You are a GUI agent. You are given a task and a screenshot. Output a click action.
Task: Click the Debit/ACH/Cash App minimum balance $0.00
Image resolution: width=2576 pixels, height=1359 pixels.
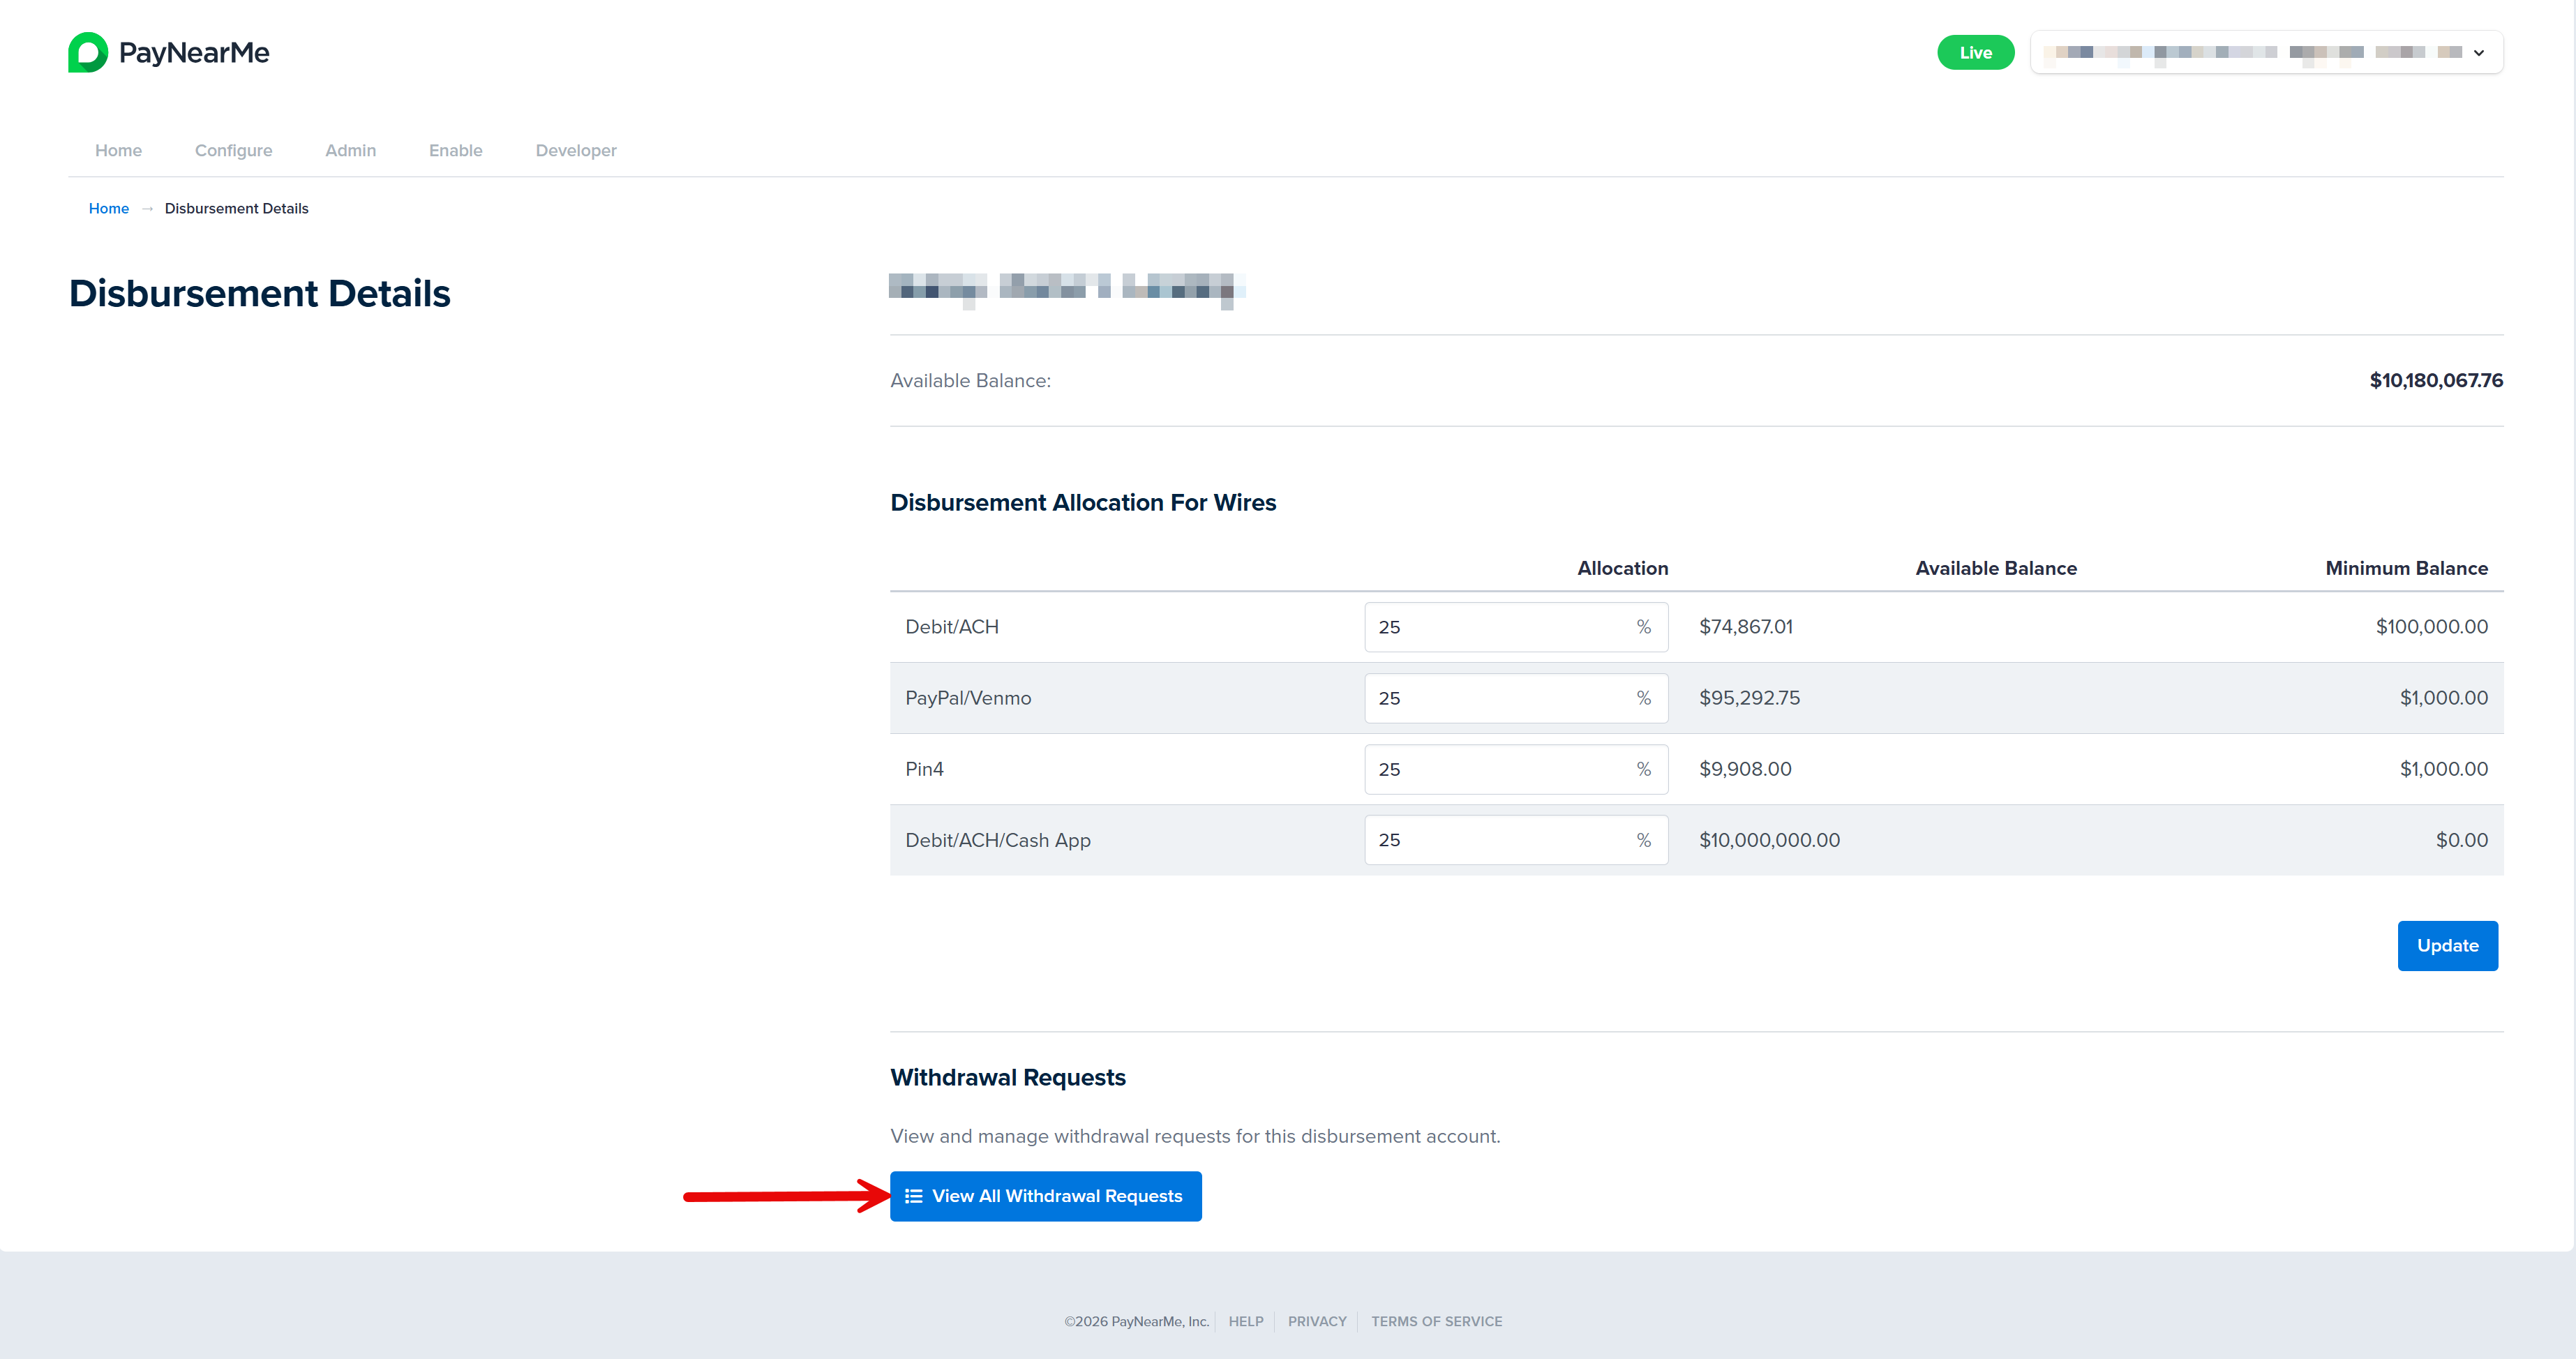2461,840
